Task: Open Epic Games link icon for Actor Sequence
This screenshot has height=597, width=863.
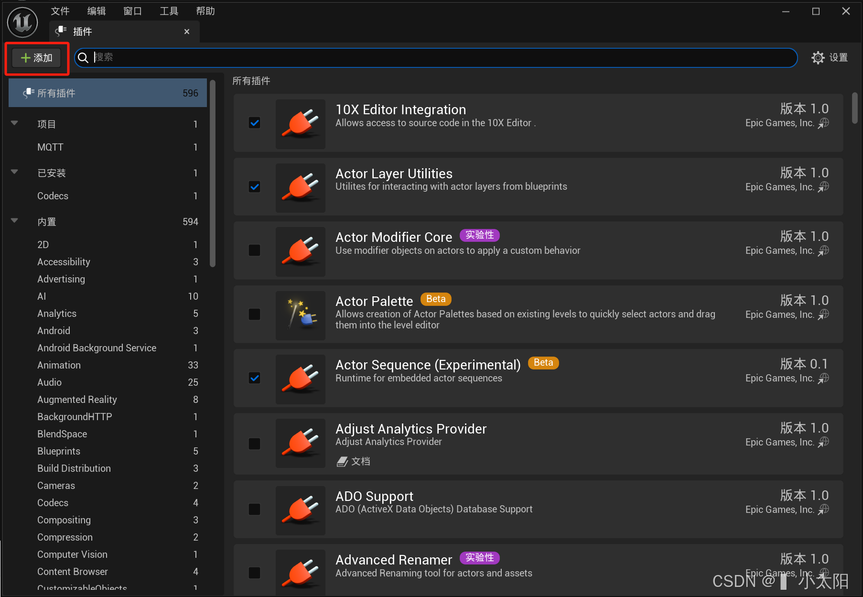Action: pyautogui.click(x=824, y=378)
